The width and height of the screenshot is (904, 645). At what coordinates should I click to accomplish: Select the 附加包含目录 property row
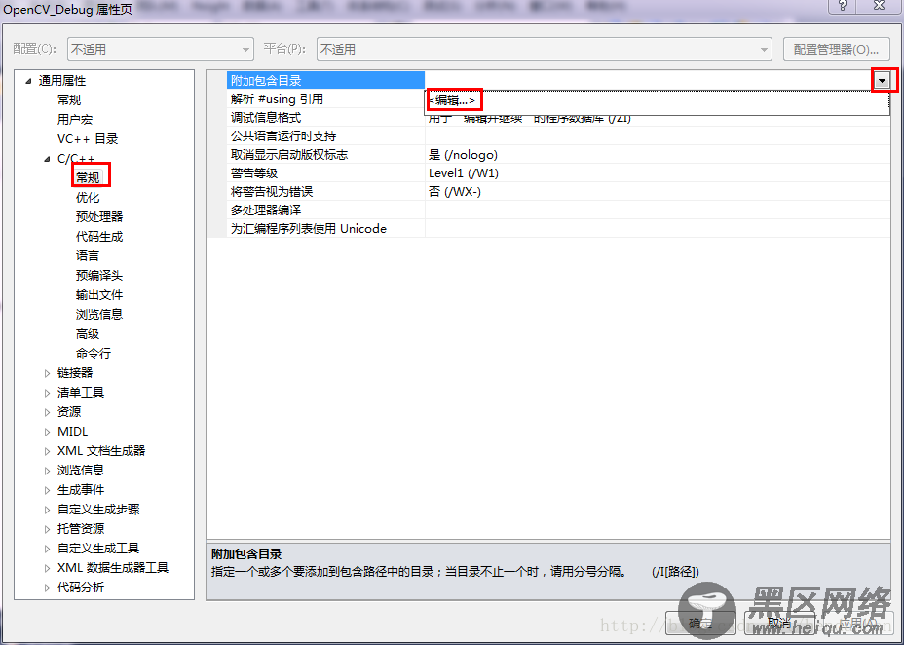point(325,80)
